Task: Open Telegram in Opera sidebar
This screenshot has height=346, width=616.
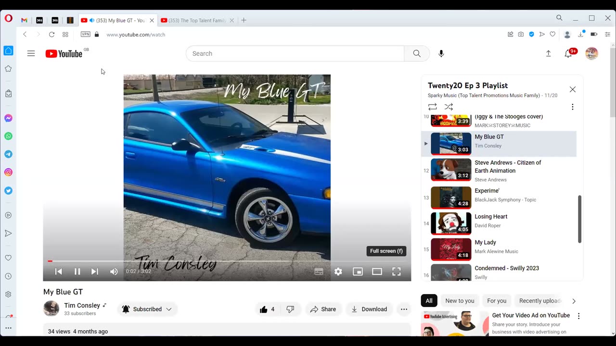Action: (x=8, y=154)
